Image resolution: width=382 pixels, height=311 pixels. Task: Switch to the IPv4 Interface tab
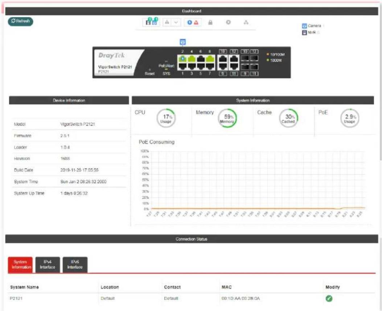click(48, 265)
